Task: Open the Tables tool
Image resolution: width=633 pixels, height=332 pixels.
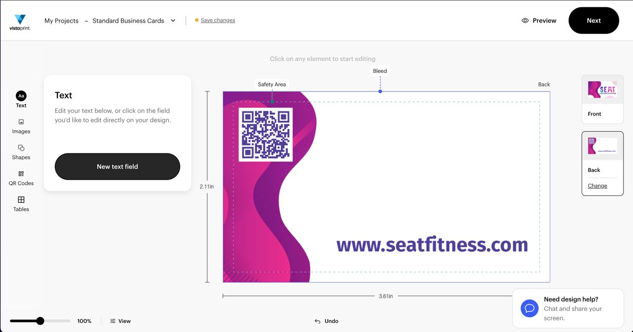Action: click(x=21, y=203)
